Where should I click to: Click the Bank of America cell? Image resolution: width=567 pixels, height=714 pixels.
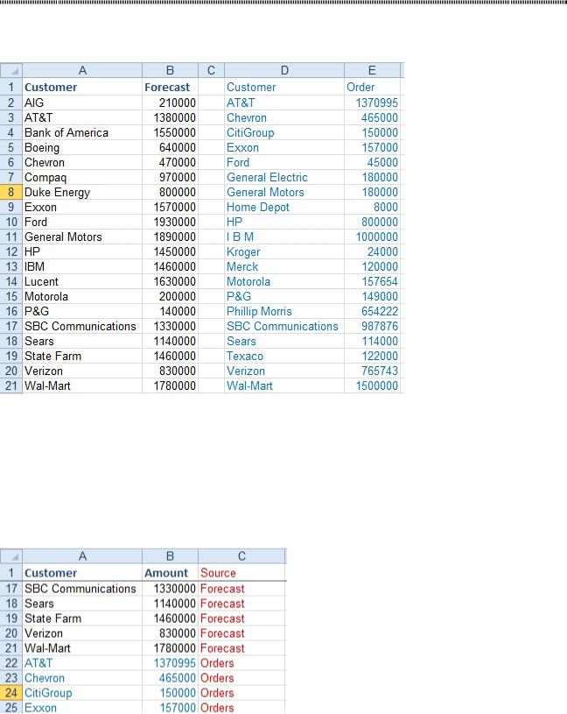82,132
